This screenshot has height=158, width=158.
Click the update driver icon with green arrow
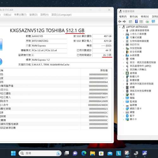pyautogui.click(x=147, y=21)
